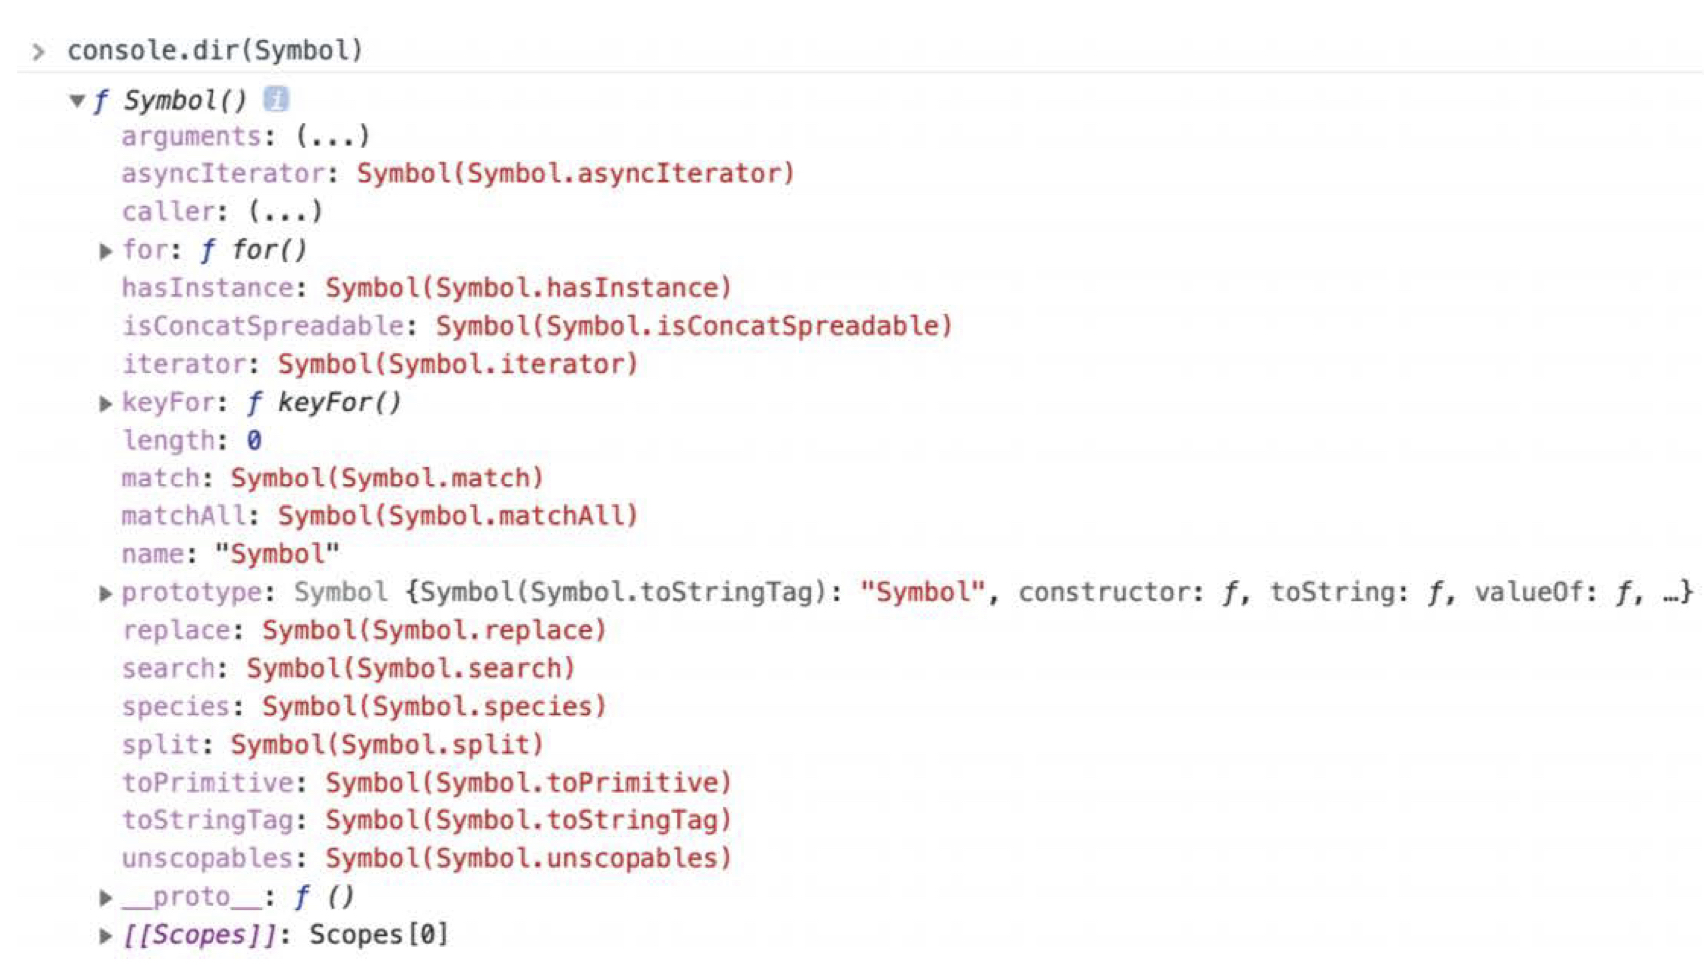Select the replace property name

[x=177, y=631]
